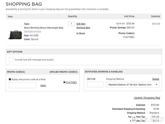Click the Apply promo code link

(43, 85)
